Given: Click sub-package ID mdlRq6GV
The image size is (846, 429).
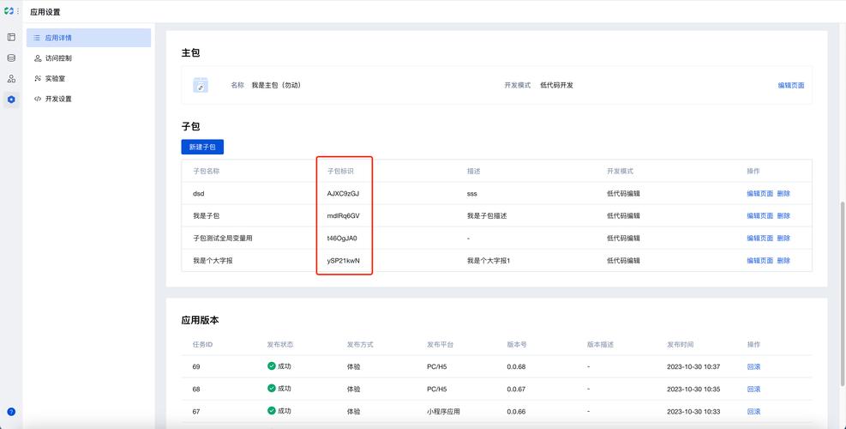Looking at the screenshot, I should pos(343,215).
